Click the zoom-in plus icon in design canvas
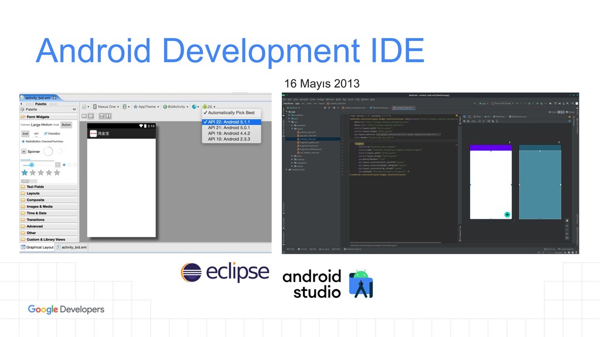600x337 pixels. (567, 226)
